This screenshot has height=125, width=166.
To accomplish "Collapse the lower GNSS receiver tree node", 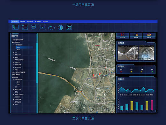I will pyautogui.click(x=18, y=79).
